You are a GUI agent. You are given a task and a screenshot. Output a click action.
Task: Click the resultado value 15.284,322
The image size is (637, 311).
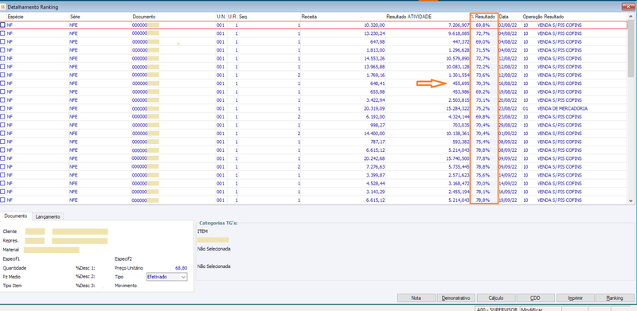tap(458, 108)
